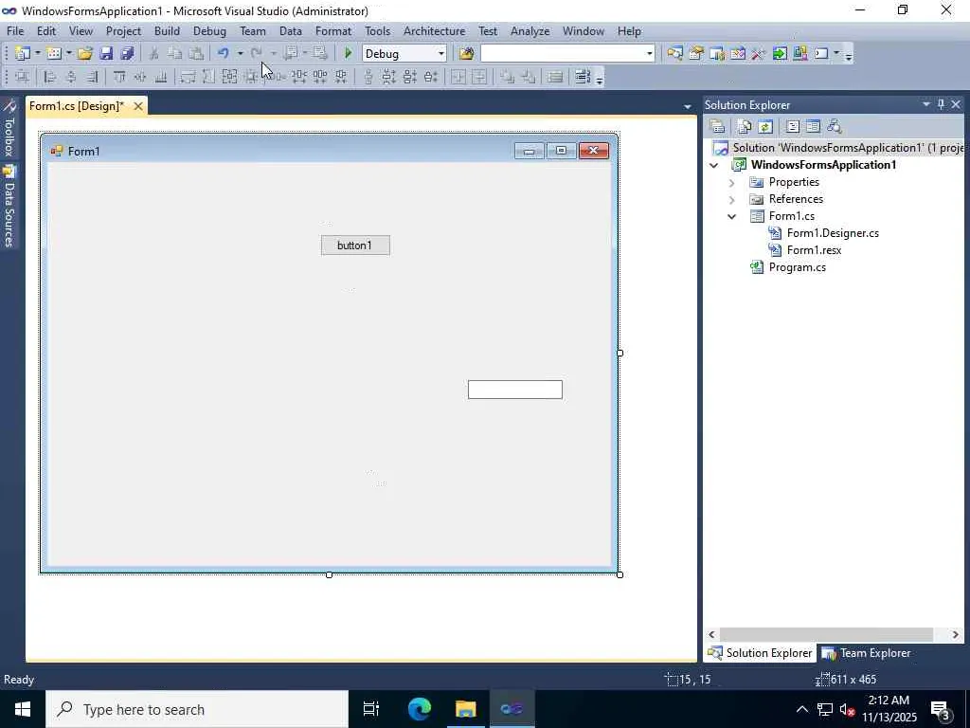Open Solution Explorer window position dropdown

click(926, 104)
